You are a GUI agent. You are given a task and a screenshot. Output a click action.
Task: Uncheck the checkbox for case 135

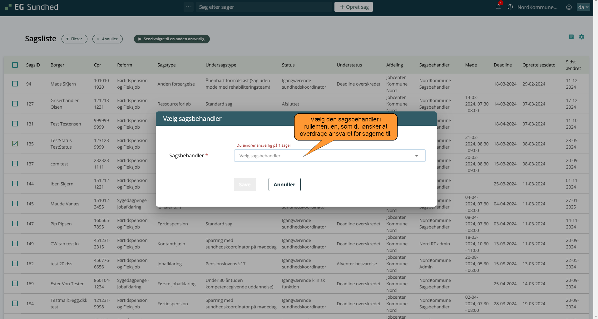(15, 144)
